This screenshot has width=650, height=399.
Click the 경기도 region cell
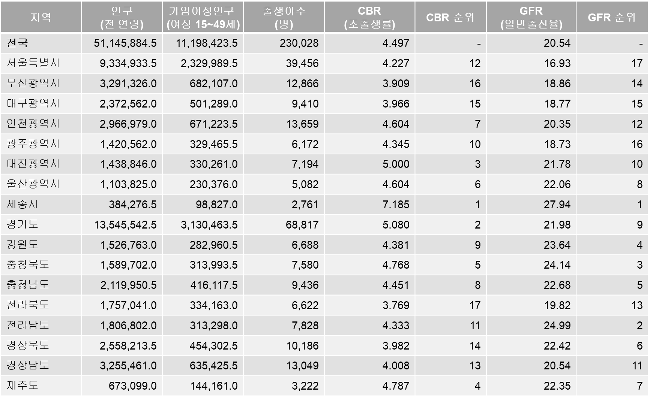click(x=23, y=225)
